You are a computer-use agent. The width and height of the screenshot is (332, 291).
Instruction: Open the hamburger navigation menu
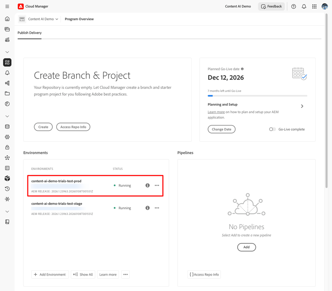pyautogui.click(x=7, y=6)
